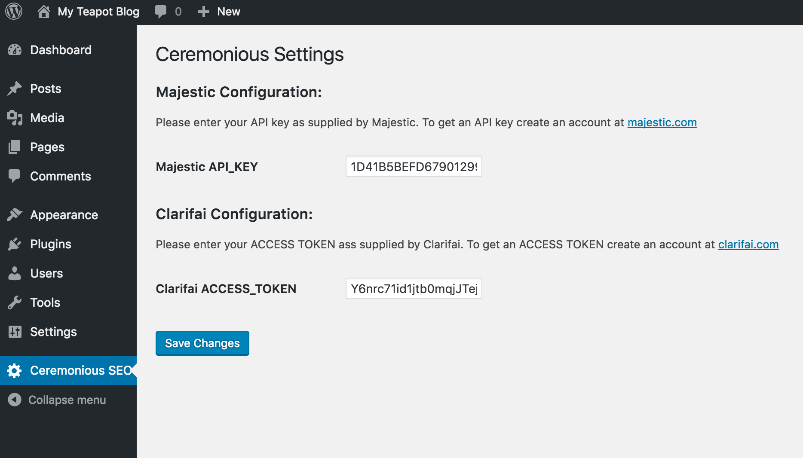Open the clarifai.com link

[x=748, y=244]
